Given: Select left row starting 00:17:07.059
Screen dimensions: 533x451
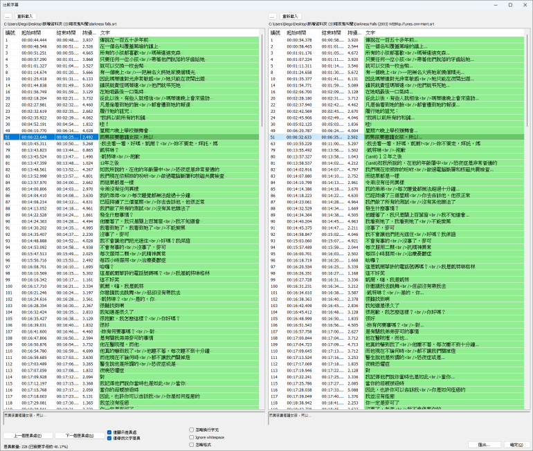Looking at the screenshot, I should pyautogui.click(x=132, y=371).
